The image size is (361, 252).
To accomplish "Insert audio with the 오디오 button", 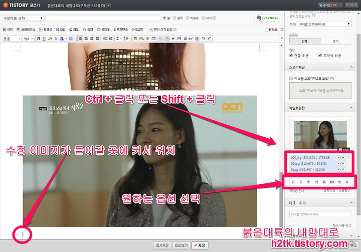I will click(x=103, y=30).
